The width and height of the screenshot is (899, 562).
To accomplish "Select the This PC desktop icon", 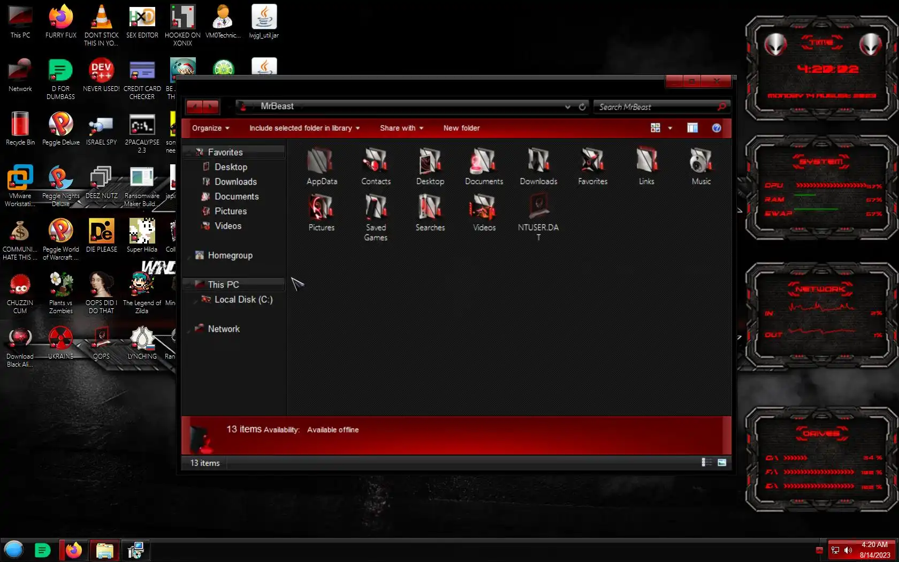I will point(20,21).
